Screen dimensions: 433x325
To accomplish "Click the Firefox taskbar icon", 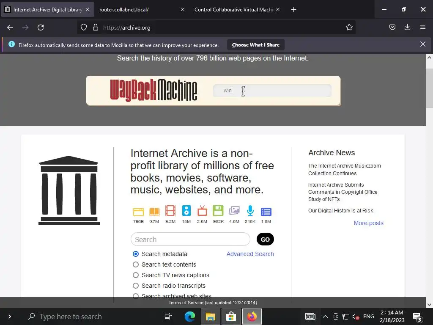I will point(252,317).
